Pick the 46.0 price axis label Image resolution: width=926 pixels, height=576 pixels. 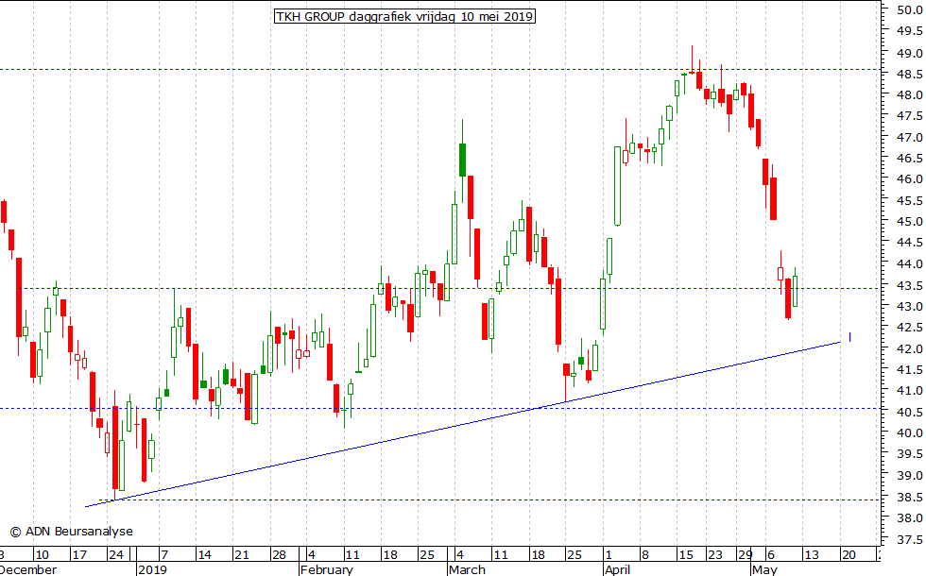pos(909,178)
